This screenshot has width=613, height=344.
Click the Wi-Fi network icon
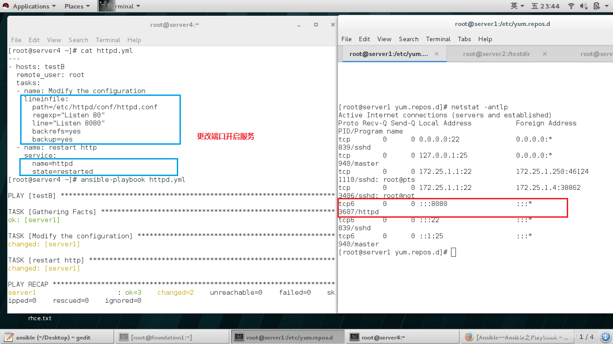pyautogui.click(x=571, y=6)
